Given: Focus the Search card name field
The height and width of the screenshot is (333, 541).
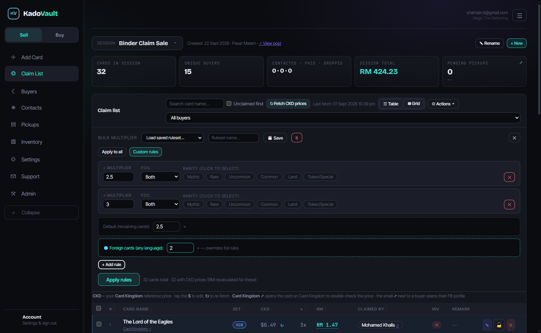Looking at the screenshot, I should [195, 104].
